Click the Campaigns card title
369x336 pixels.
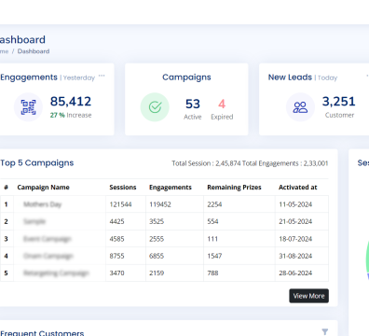click(186, 77)
